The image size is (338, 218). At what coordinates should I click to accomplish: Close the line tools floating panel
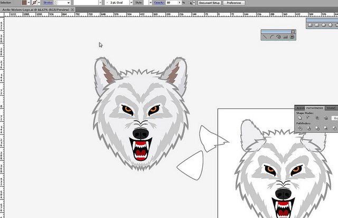[293, 32]
